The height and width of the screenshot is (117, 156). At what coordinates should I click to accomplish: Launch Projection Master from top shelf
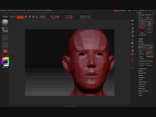5,17
